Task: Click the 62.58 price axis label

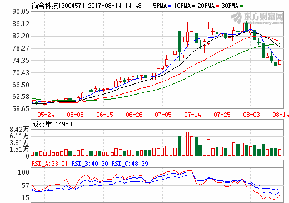Action: [21, 97]
